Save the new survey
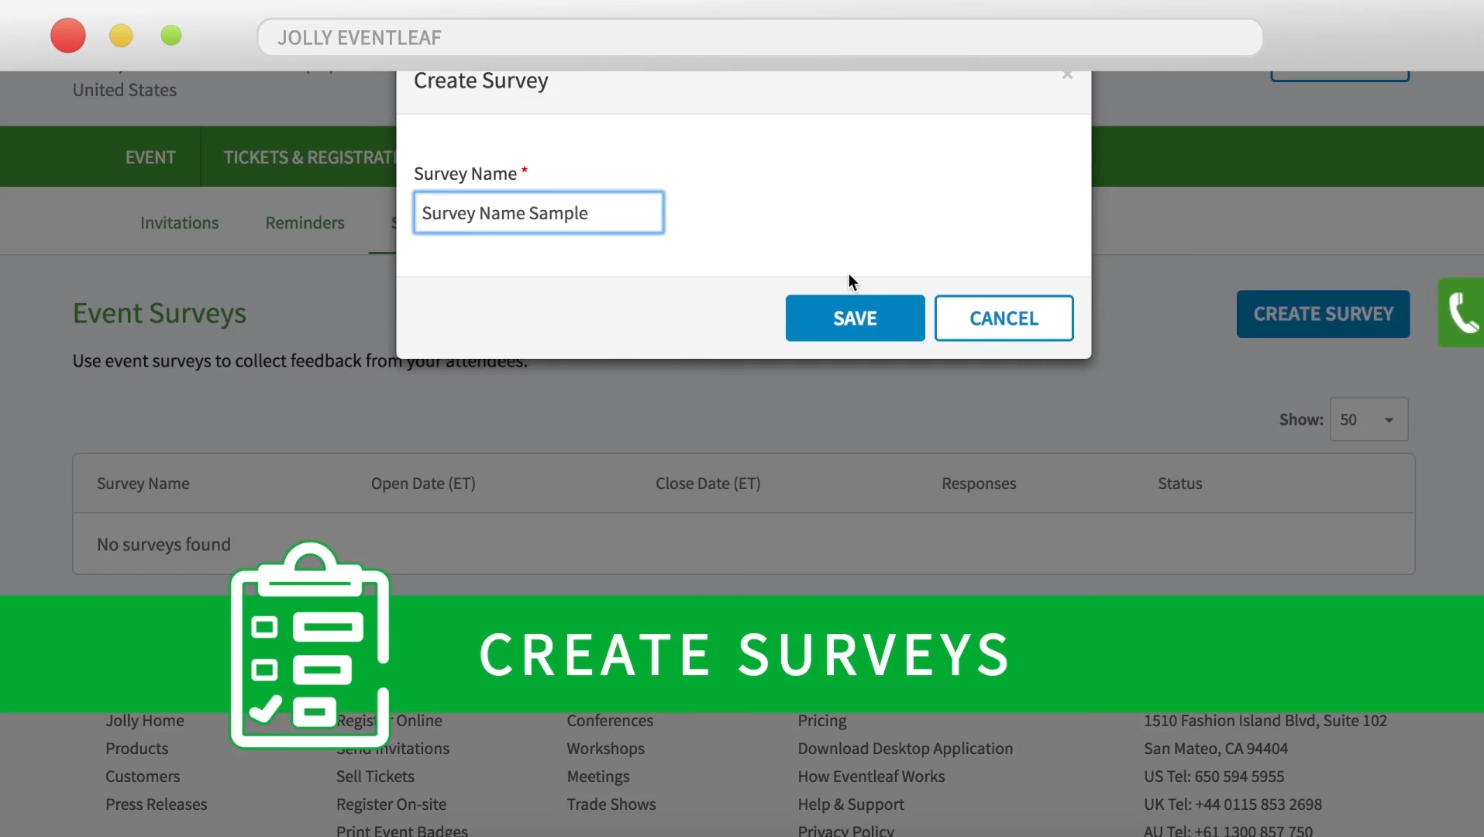This screenshot has width=1484, height=837. click(854, 318)
